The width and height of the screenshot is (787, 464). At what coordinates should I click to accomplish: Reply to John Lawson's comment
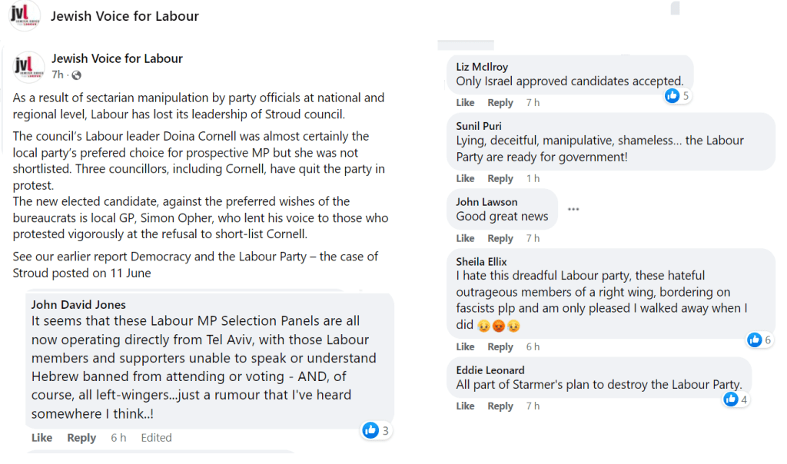pos(500,239)
